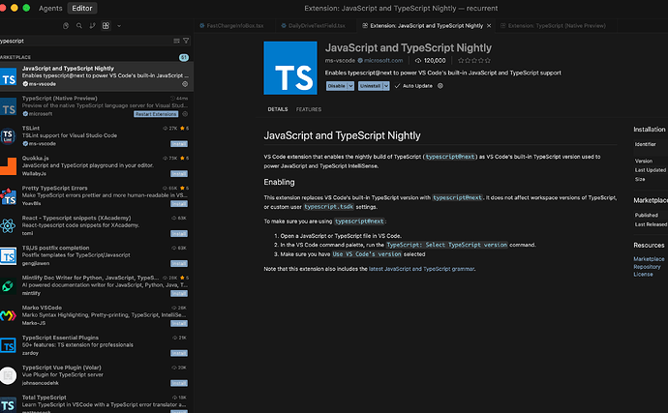Switch to the DETAILS tab
The height and width of the screenshot is (413, 668).
point(278,109)
